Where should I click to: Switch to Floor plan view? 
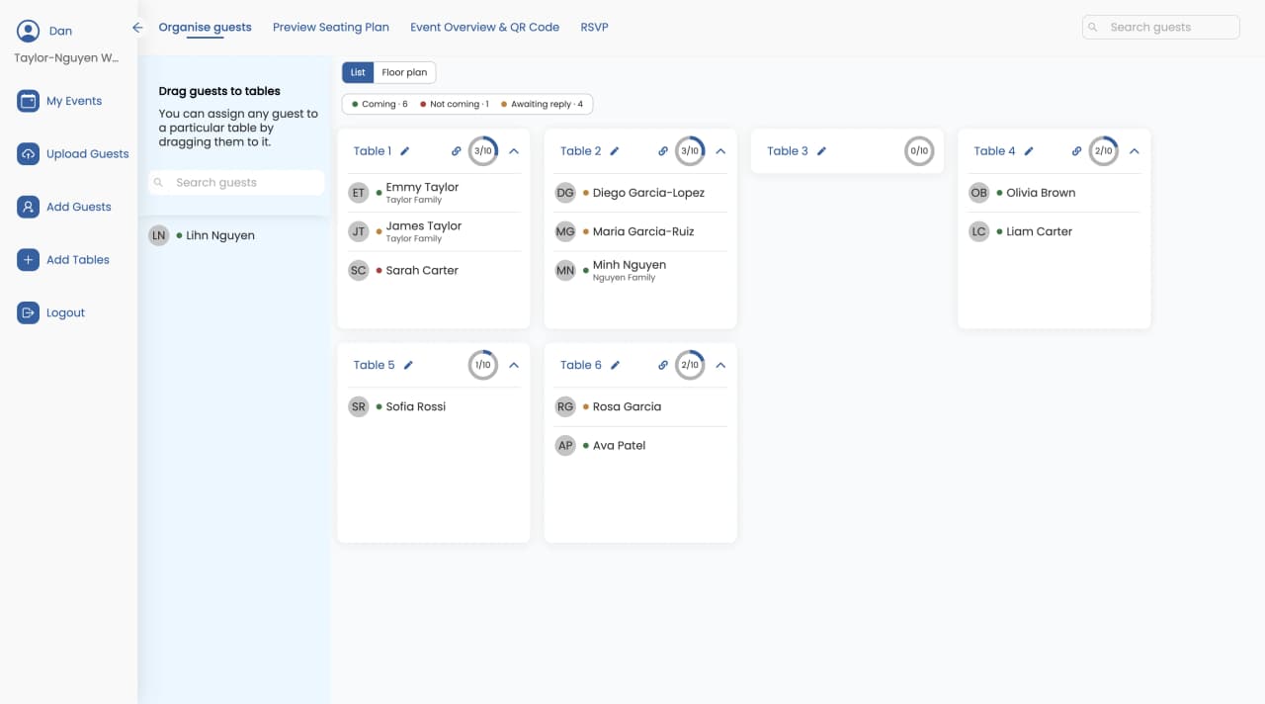pos(404,72)
